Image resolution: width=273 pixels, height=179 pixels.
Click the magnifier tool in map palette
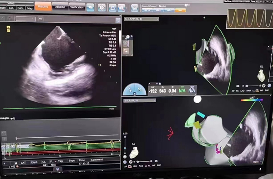pos(126,44)
